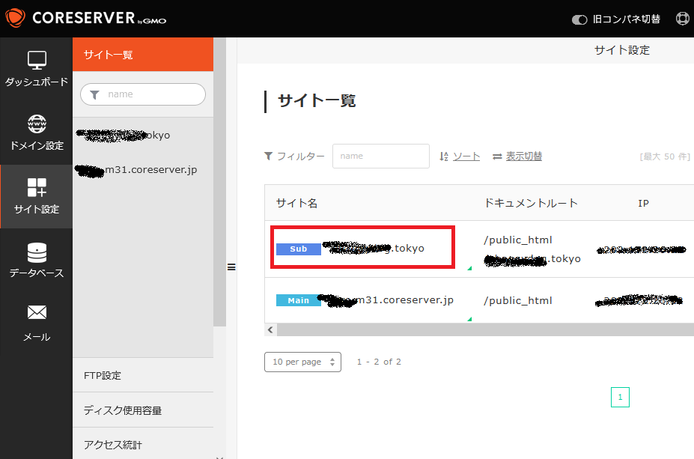
Task: Open the help life-ring icon top right
Action: pos(681,18)
